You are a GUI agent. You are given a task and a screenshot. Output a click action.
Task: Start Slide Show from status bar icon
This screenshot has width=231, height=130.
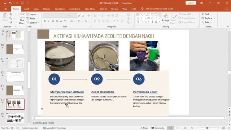tap(192, 128)
